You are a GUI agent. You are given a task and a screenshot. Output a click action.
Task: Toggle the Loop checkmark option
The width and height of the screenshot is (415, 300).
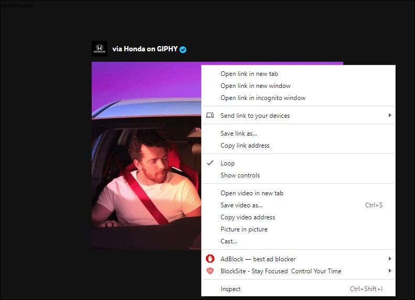pos(298,163)
